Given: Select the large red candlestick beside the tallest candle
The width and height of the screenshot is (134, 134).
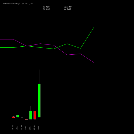Looking at the screenshot, I should click(x=35, y=115).
